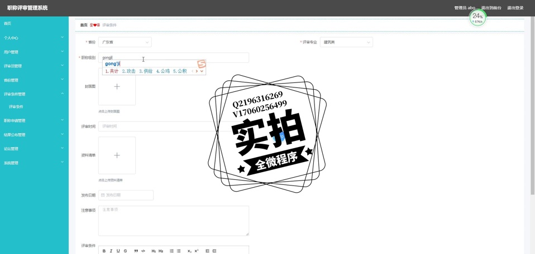Insert blockquote via quote icon
535x254 pixels.
click(x=136, y=251)
